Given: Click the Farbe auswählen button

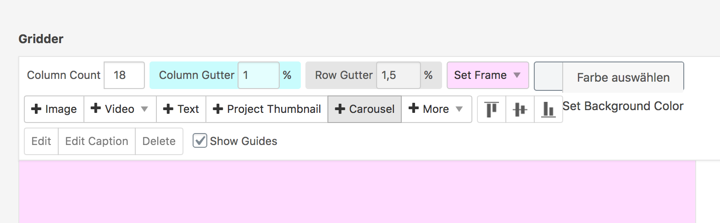Looking at the screenshot, I should [x=623, y=77].
